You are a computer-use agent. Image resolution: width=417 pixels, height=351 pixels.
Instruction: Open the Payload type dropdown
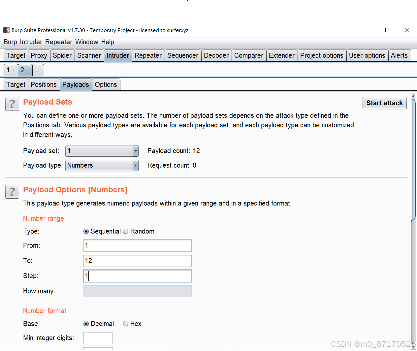pyautogui.click(x=102, y=165)
